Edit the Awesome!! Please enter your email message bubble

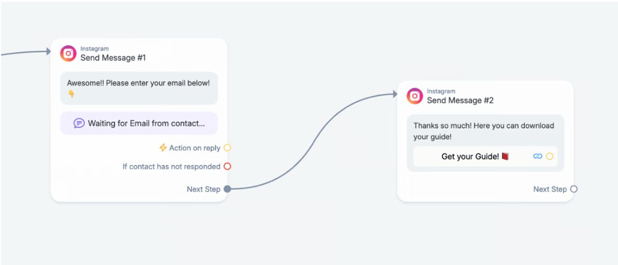tap(139, 88)
